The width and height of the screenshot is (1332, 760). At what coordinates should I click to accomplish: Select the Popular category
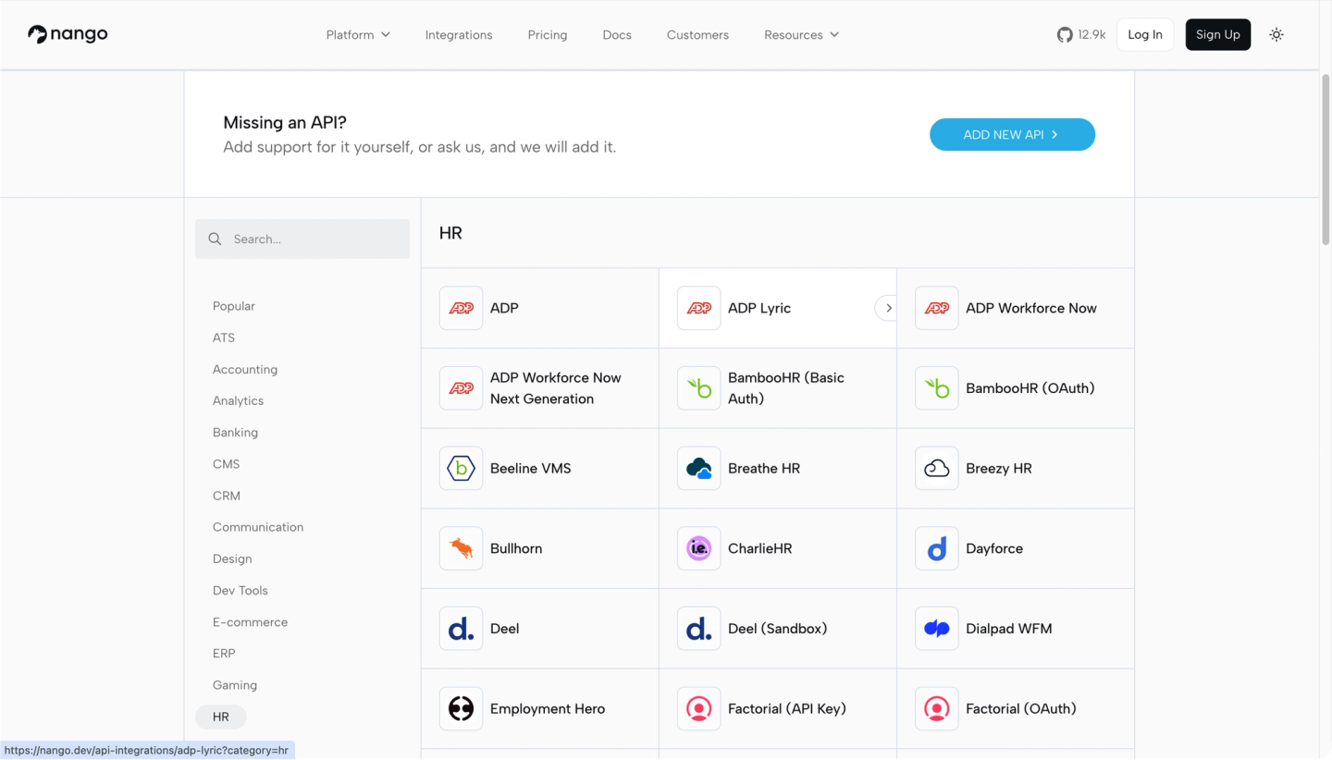click(x=234, y=306)
